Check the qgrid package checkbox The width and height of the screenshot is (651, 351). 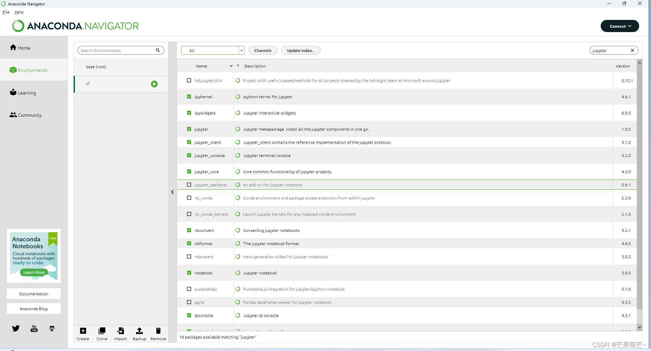click(x=189, y=302)
